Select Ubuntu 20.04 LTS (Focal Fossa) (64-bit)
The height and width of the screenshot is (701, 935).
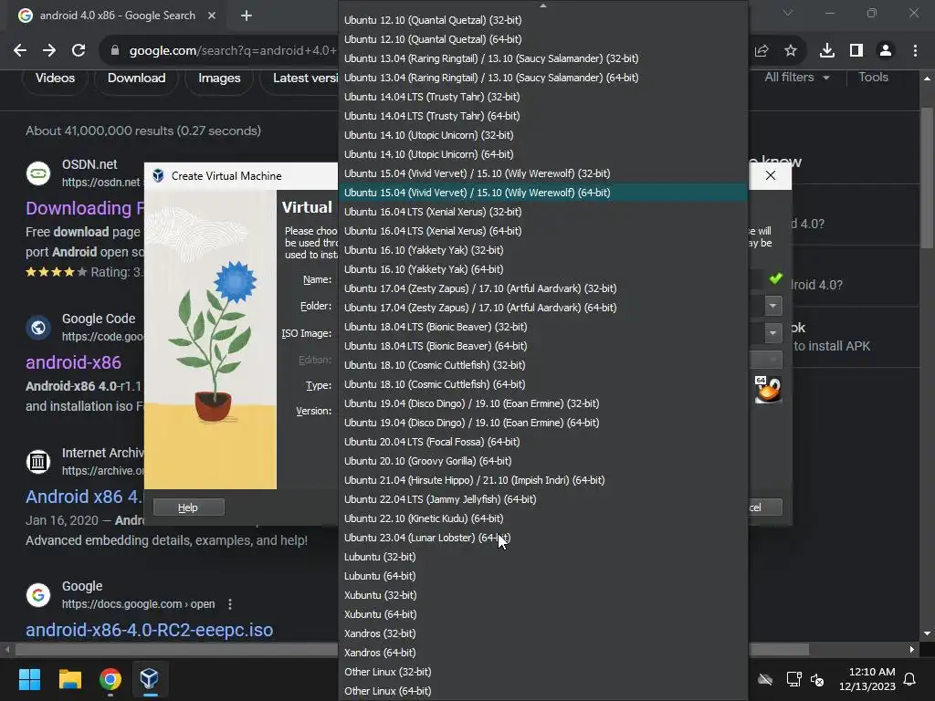[542, 442]
